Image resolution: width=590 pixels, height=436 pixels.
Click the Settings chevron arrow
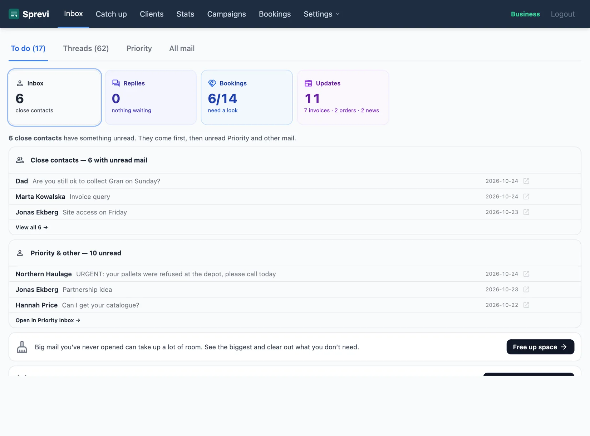(x=338, y=14)
